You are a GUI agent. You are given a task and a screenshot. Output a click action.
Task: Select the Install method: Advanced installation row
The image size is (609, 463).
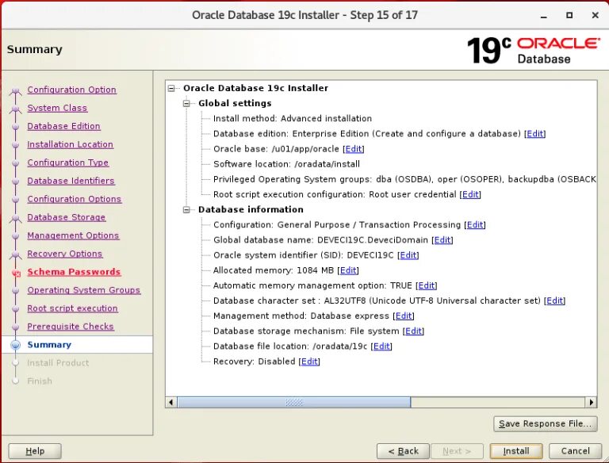[293, 118]
